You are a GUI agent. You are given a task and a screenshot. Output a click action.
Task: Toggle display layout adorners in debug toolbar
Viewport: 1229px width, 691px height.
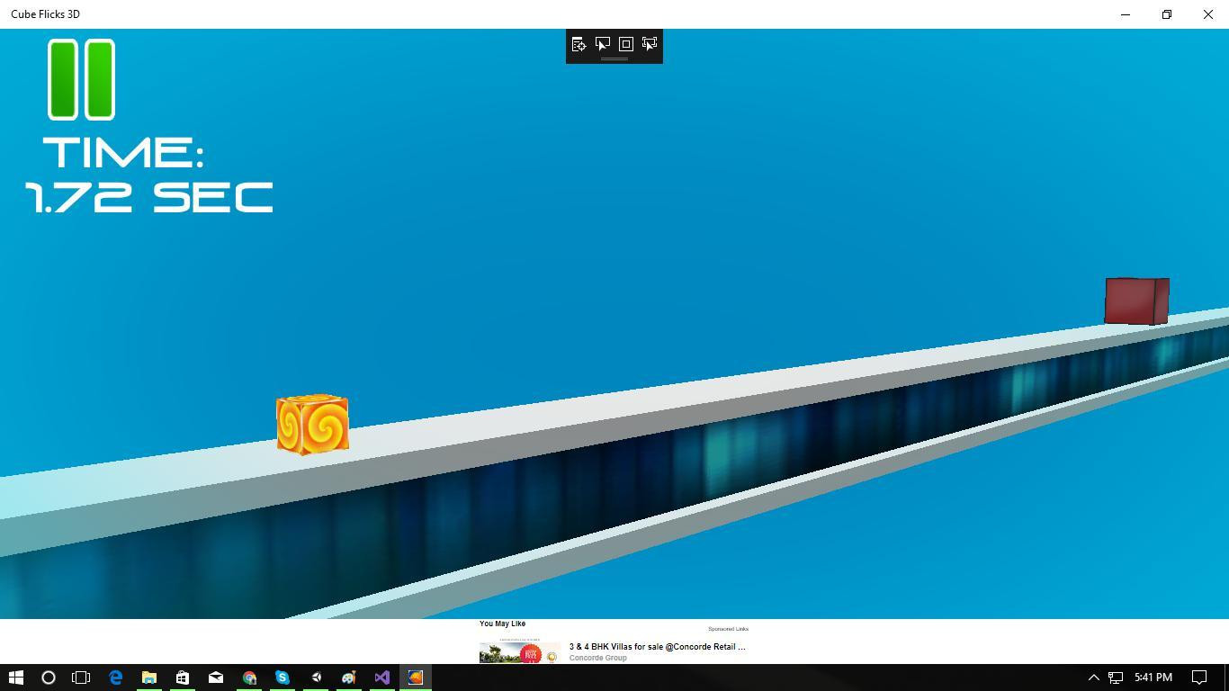(x=626, y=44)
